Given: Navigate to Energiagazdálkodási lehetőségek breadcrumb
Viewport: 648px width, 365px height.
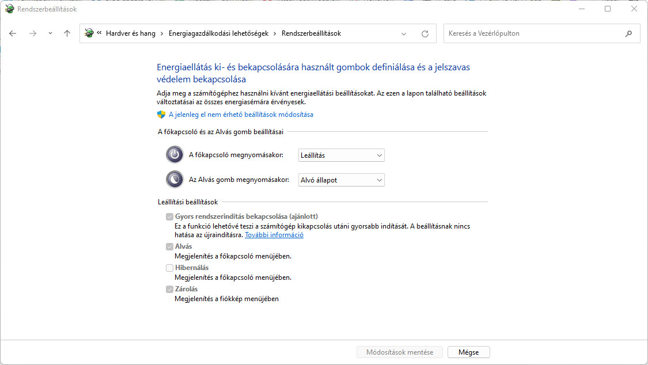Looking at the screenshot, I should 218,33.
